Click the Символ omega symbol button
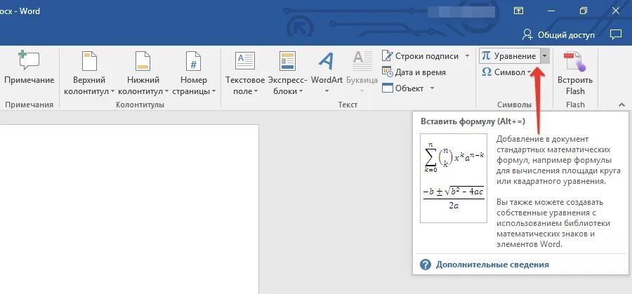This screenshot has width=632, height=294. click(x=503, y=72)
